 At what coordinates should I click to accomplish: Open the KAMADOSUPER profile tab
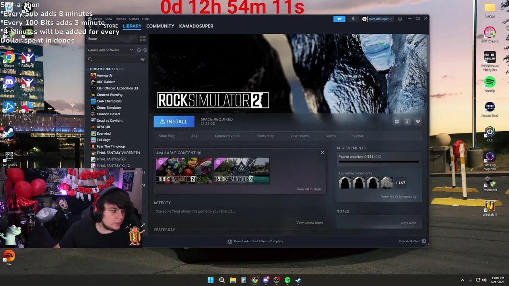(196, 26)
